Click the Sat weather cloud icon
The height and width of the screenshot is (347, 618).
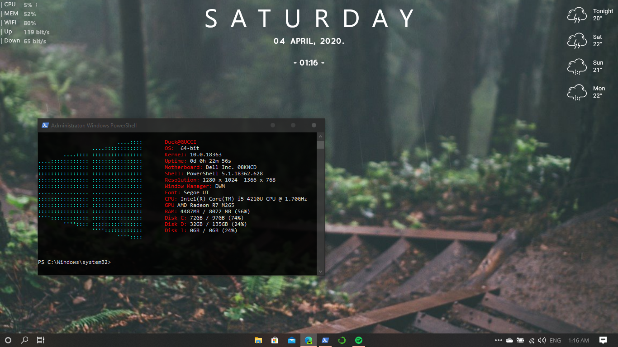tap(577, 41)
